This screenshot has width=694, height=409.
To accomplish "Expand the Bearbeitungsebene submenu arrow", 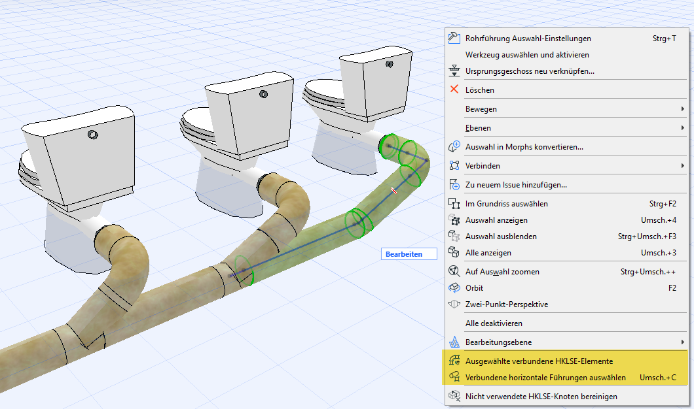I will click(683, 342).
